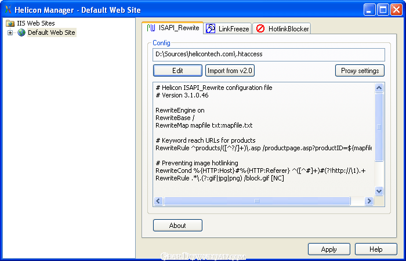The height and width of the screenshot is (261, 406).
Task: Click the ISAPI_Rewrite tab icon
Action: (x=151, y=28)
